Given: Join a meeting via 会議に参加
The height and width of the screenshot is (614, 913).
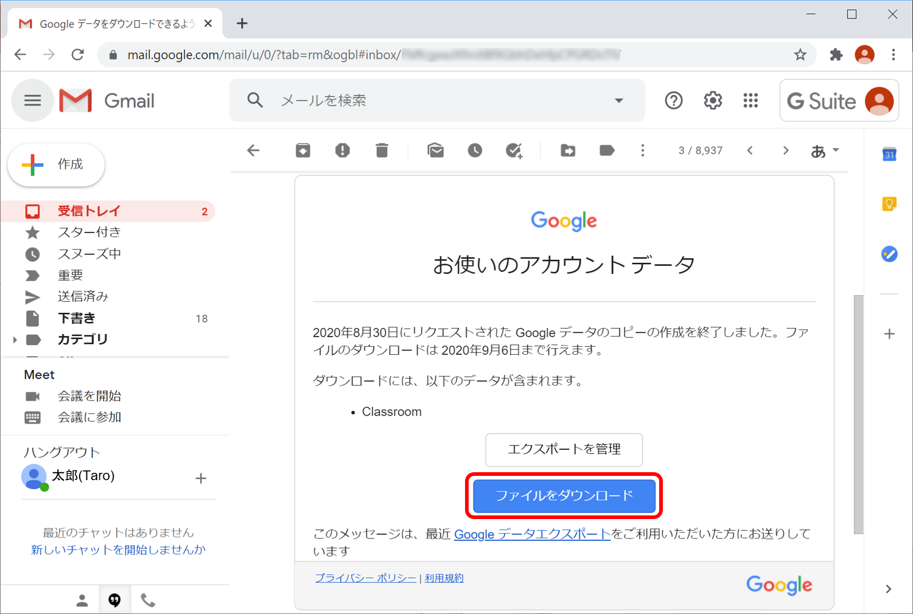Looking at the screenshot, I should [89, 417].
